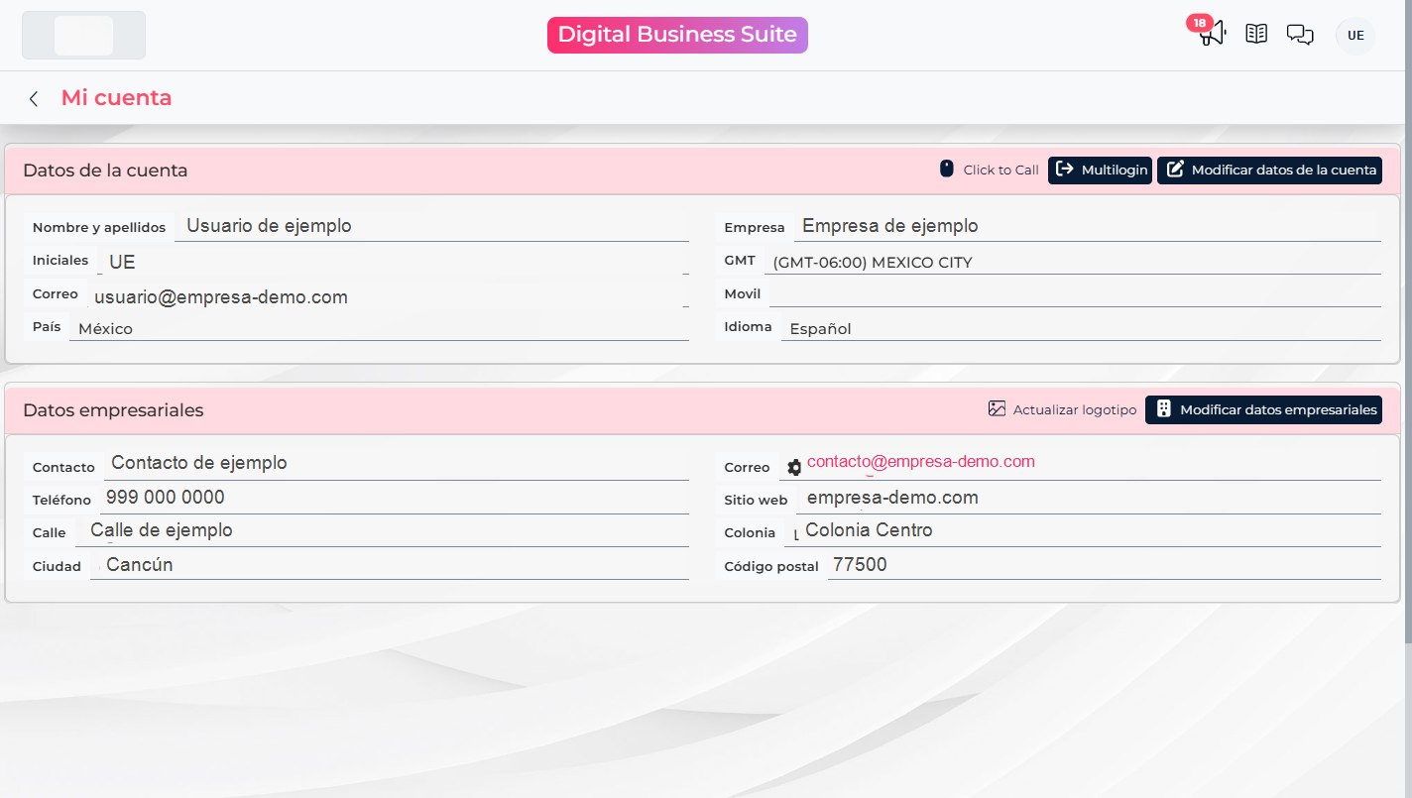Click the logo placeholder at top left
This screenshot has height=798, width=1412.
[x=83, y=36]
